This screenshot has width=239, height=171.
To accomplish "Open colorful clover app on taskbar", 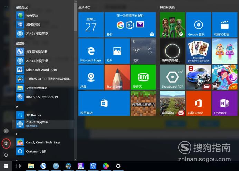I will coord(106,166).
